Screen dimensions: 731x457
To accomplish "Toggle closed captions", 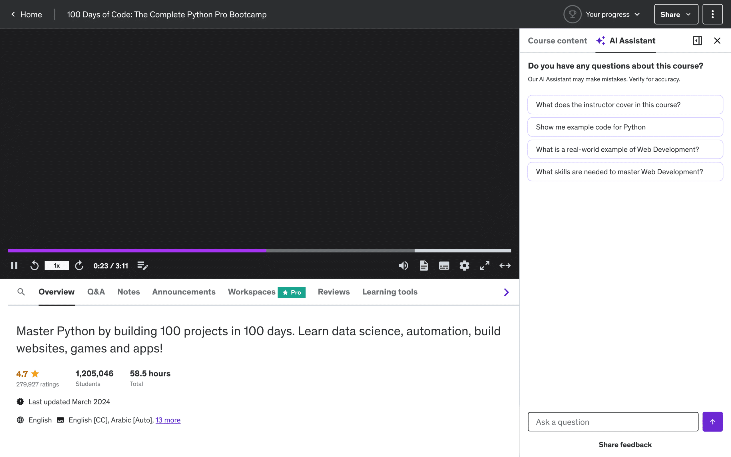I will (x=444, y=266).
